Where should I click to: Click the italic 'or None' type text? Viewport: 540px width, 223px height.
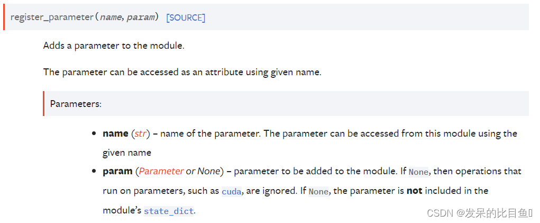pos(203,171)
